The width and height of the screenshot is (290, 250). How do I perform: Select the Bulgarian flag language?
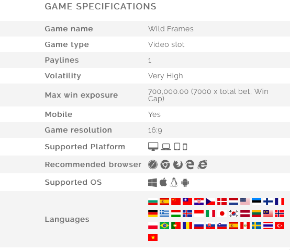[x=153, y=201]
